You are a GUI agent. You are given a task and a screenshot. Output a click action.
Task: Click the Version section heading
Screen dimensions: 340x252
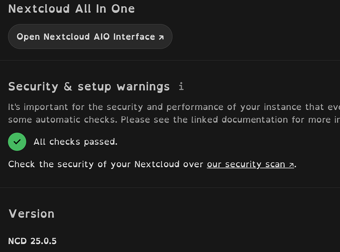coord(31,214)
